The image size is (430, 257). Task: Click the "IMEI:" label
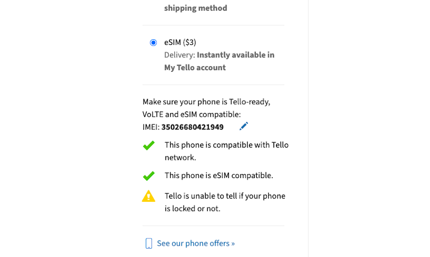pos(151,127)
